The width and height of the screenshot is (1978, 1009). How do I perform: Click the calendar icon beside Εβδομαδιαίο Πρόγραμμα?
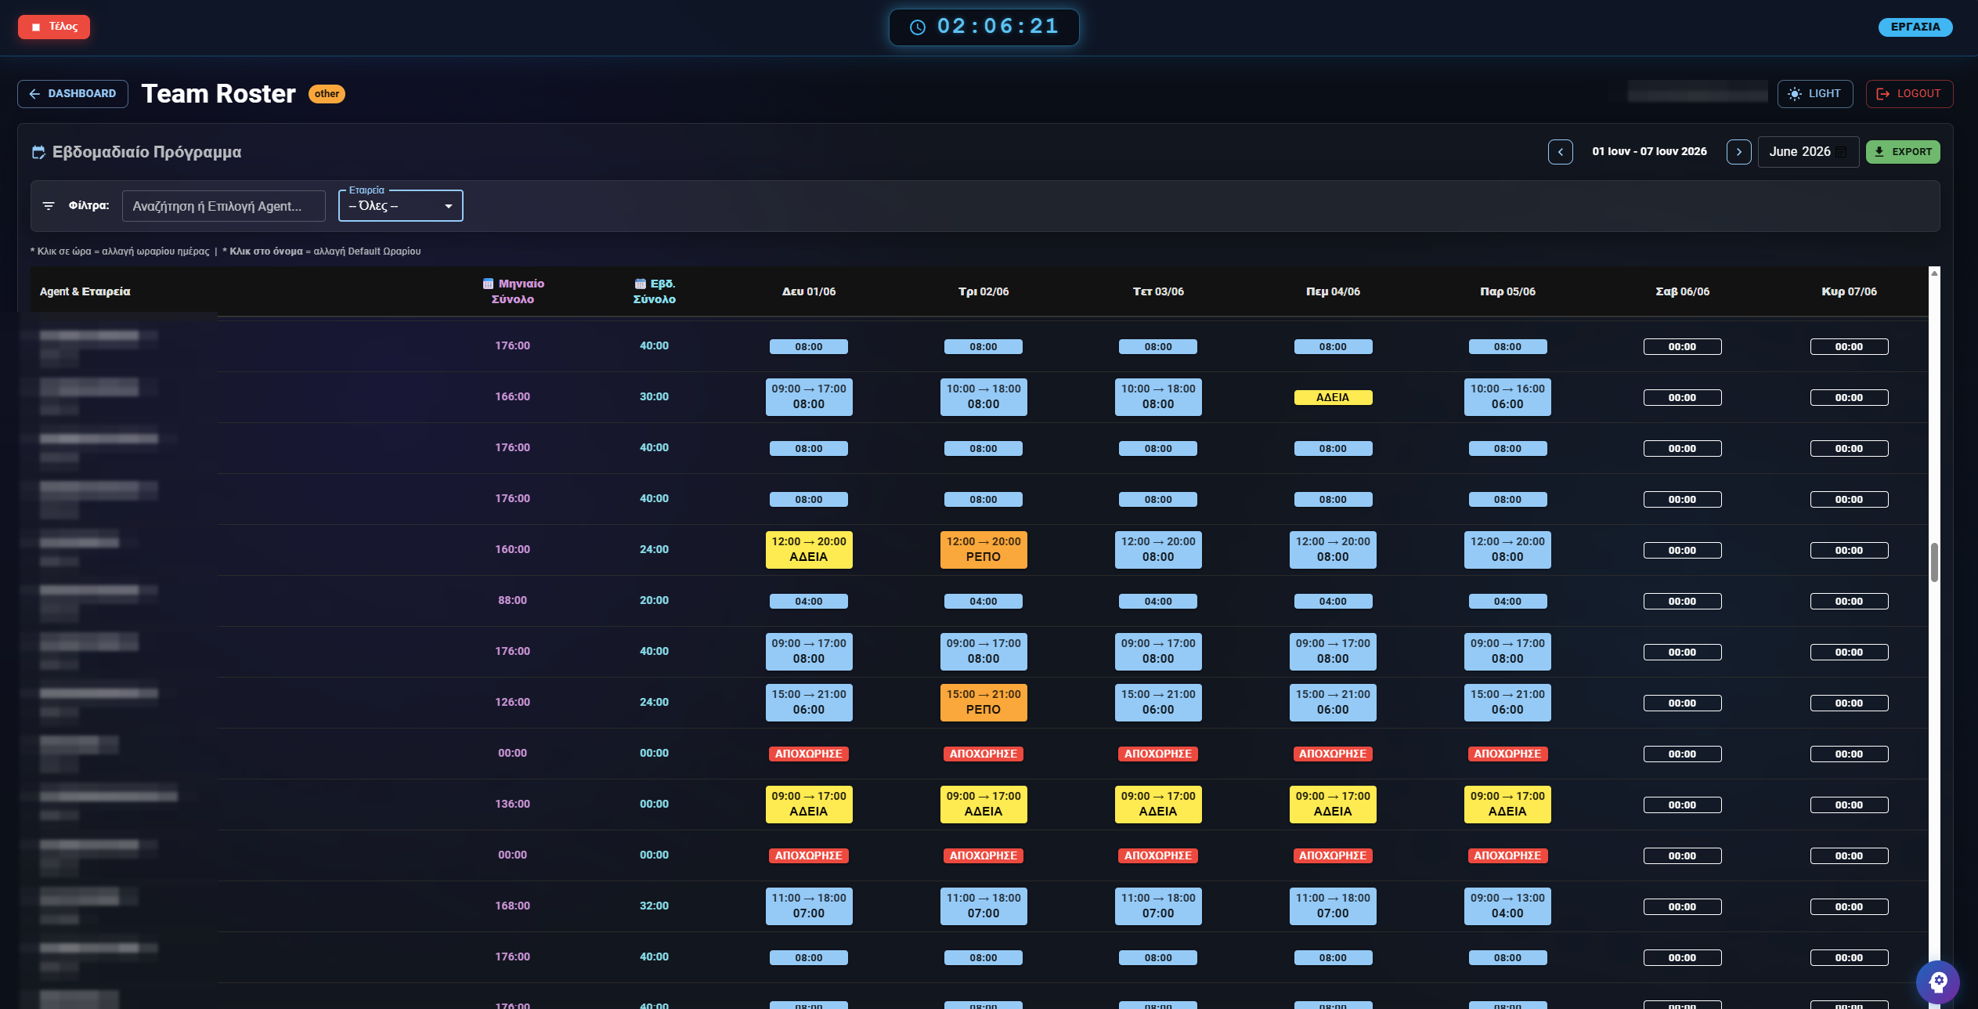[38, 152]
